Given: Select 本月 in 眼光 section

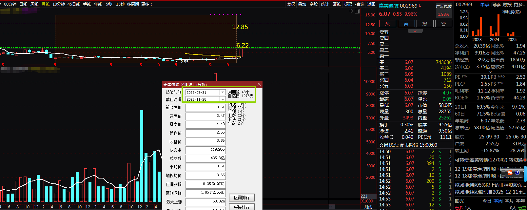Looking at the screenshot, I should click(x=509, y=201).
